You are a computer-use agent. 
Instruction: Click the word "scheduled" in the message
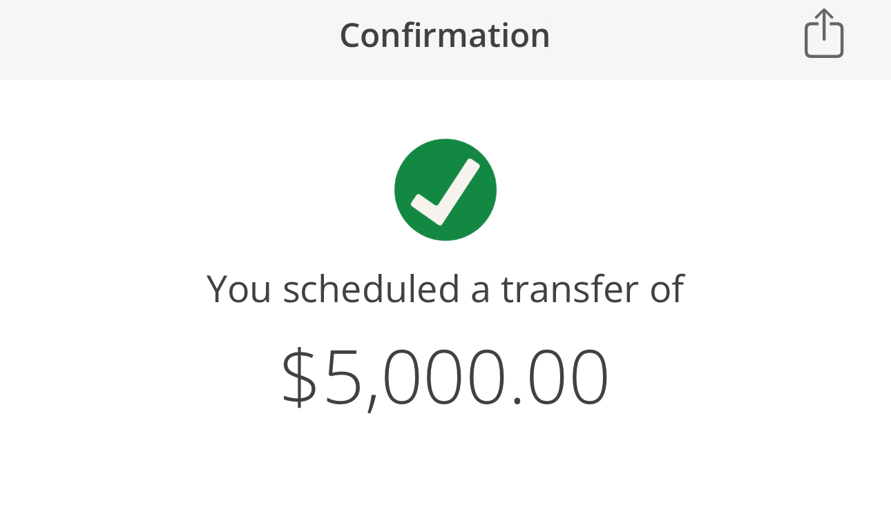(x=371, y=289)
